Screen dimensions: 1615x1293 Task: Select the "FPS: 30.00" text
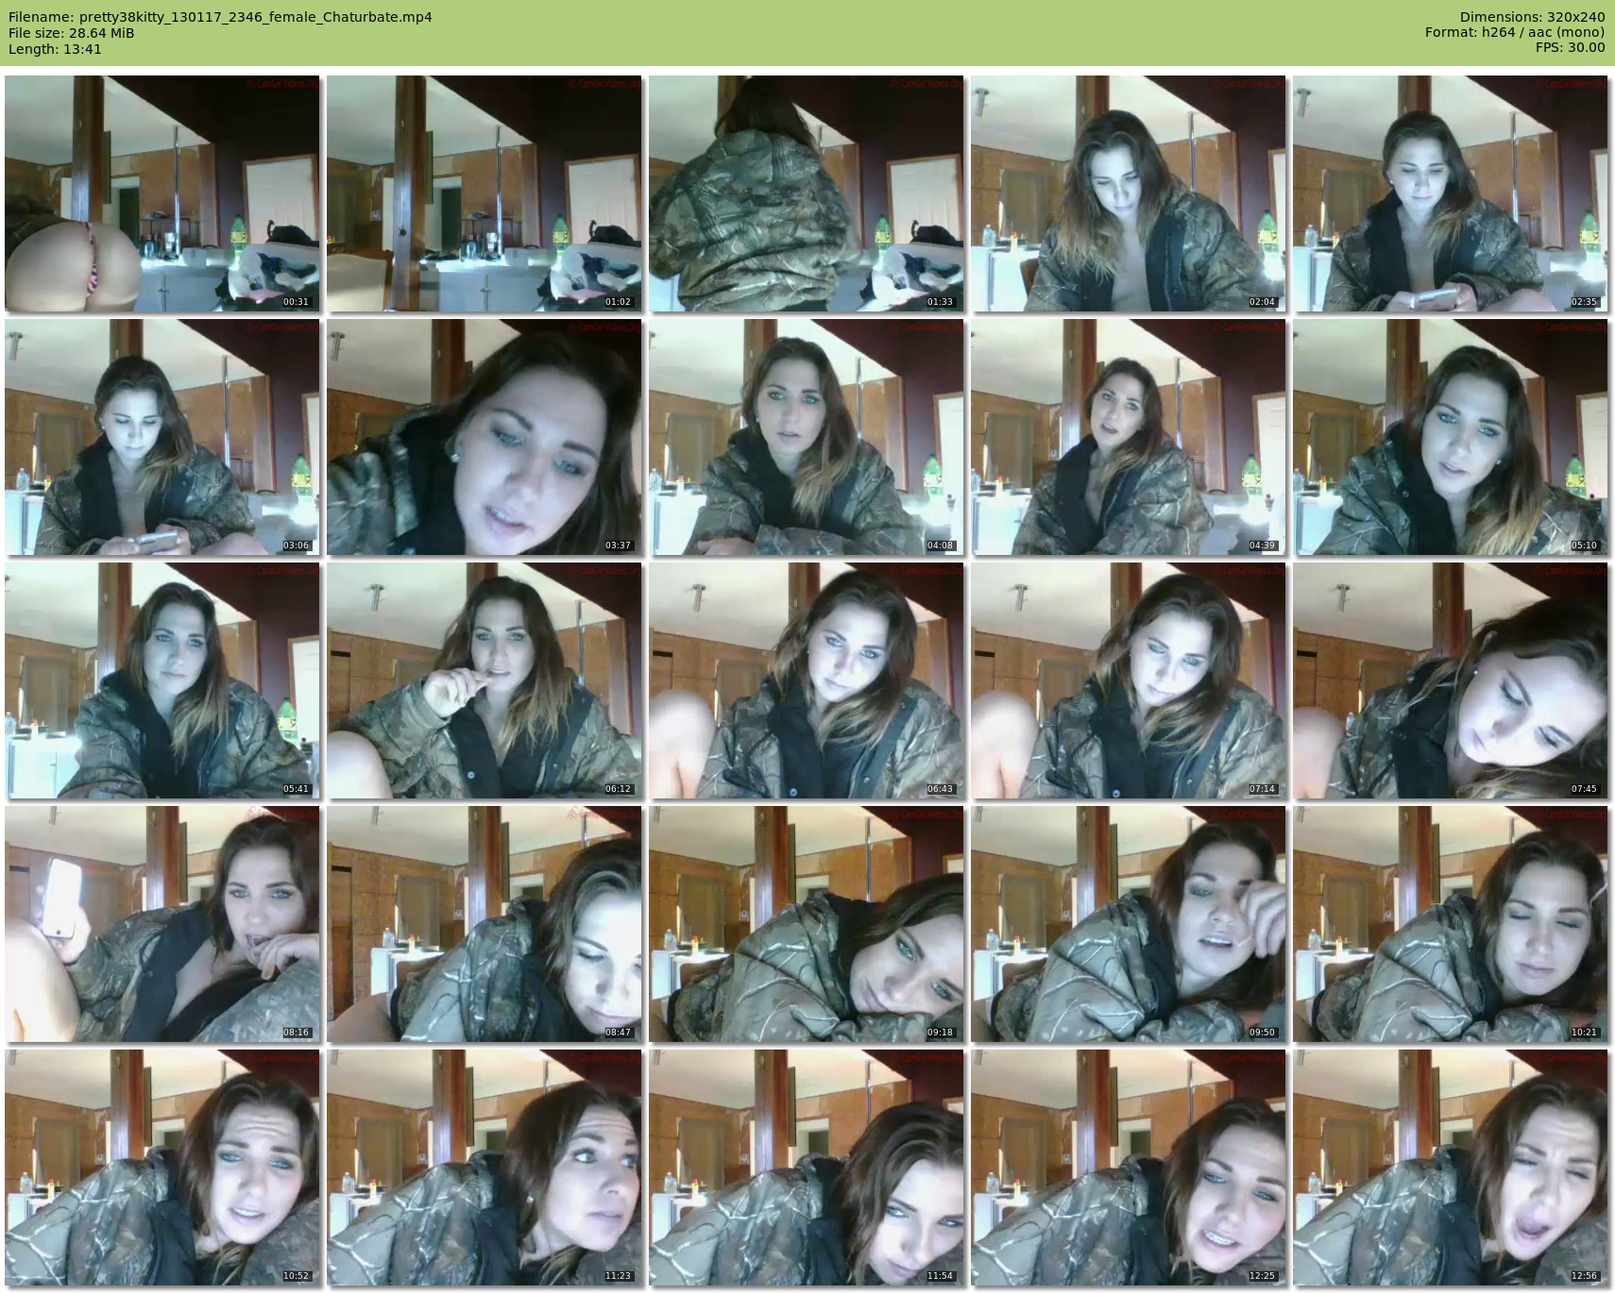(x=1571, y=47)
